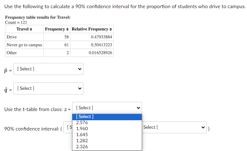Pick the 1.645 option

tap(82, 135)
